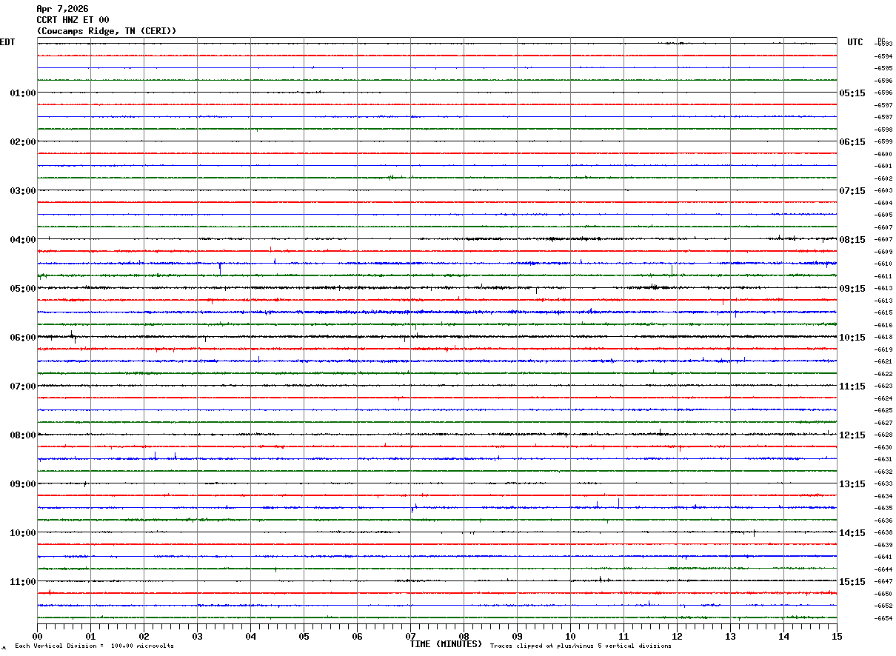
Task: Select minute tick "12" on the bottom axis
Action: (677, 636)
